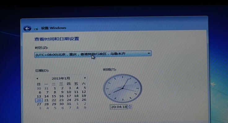Screen dimensions: 228x123
Task: Select January 30 in calendar
Action: tap(61, 104)
